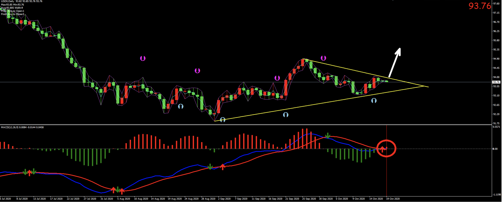The width and height of the screenshot is (502, 202).
Task: Click the red arrow inside the red circle
Action: click(x=382, y=149)
